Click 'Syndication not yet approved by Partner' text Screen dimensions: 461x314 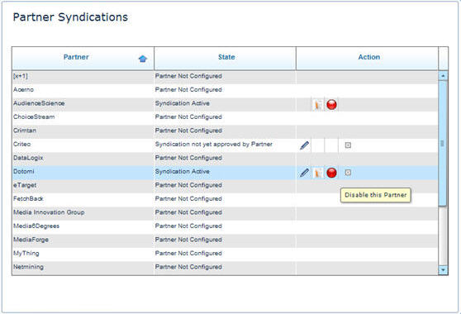[214, 144]
